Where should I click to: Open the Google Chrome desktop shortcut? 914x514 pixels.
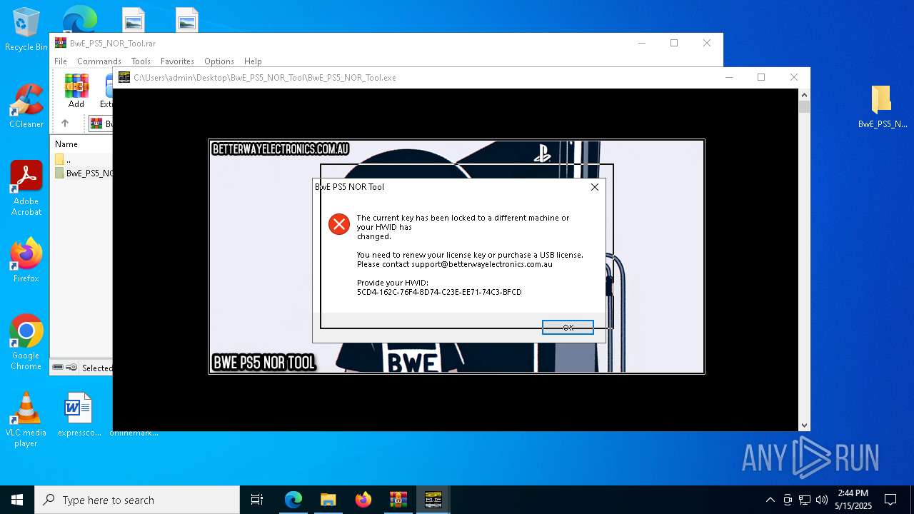pyautogui.click(x=26, y=342)
